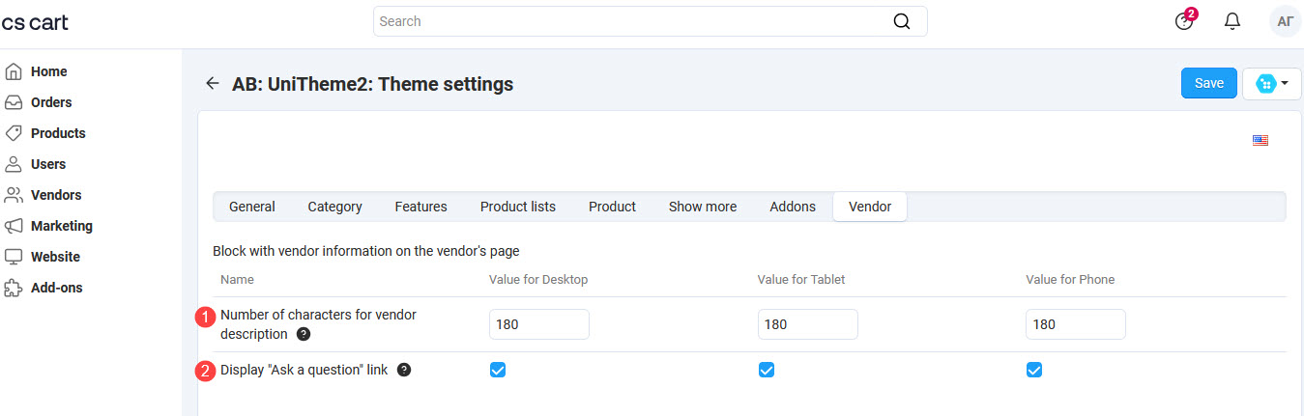Image resolution: width=1304 pixels, height=416 pixels.
Task: Click the CS-Cart logo
Action: pyautogui.click(x=35, y=21)
